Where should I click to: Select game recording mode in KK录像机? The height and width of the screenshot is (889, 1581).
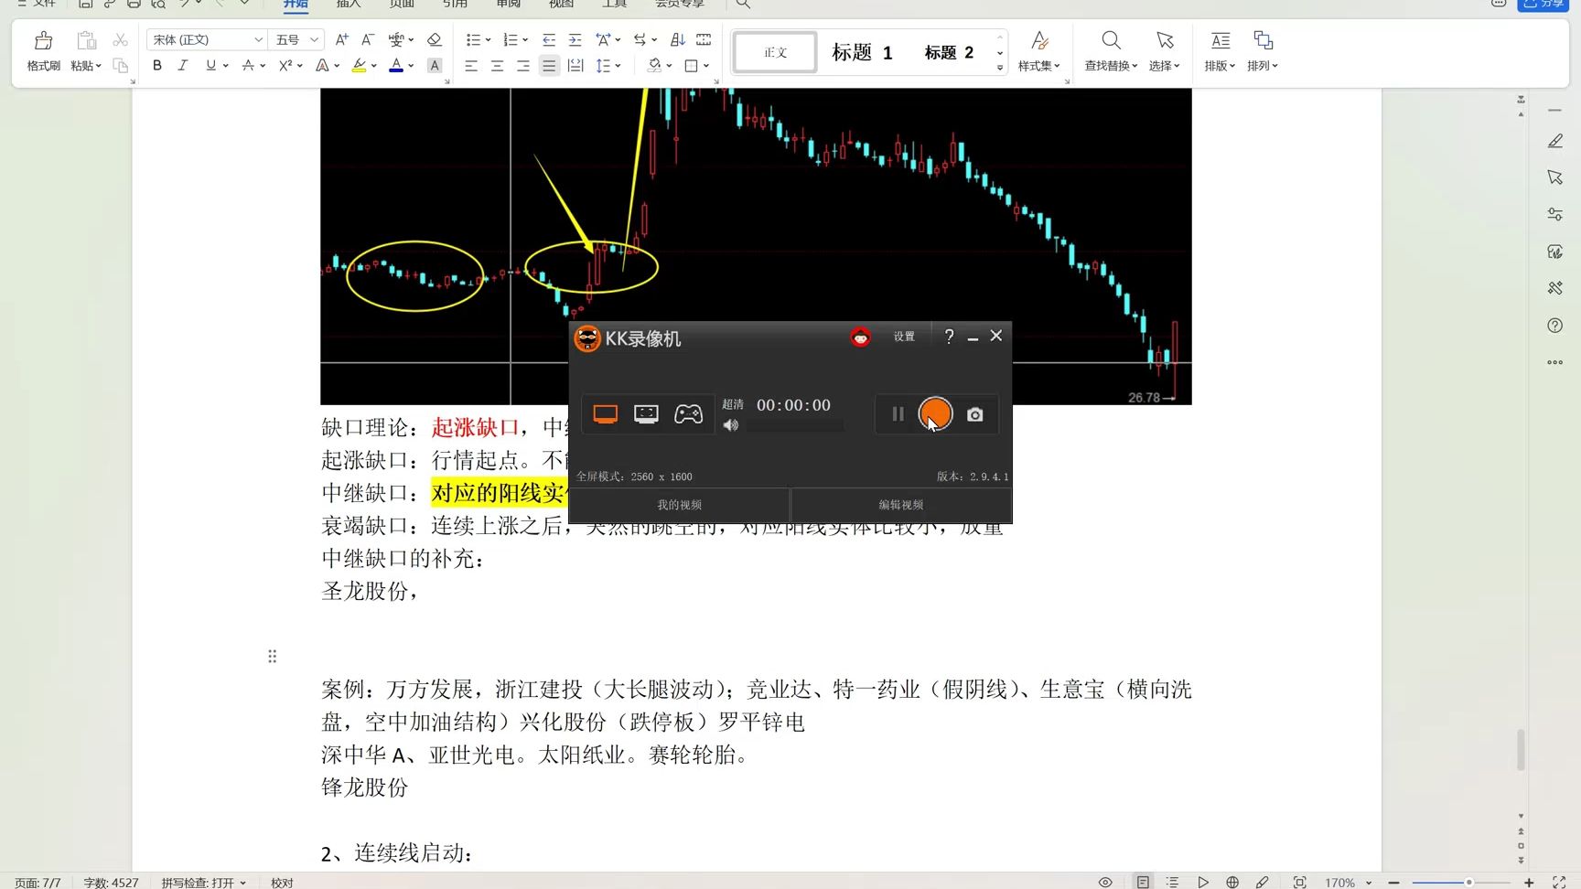point(688,413)
